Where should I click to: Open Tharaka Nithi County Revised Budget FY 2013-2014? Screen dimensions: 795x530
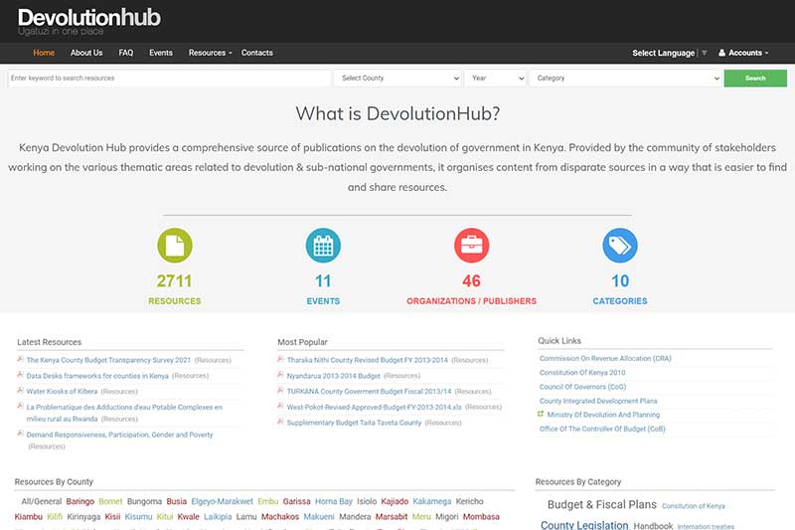pyautogui.click(x=368, y=360)
